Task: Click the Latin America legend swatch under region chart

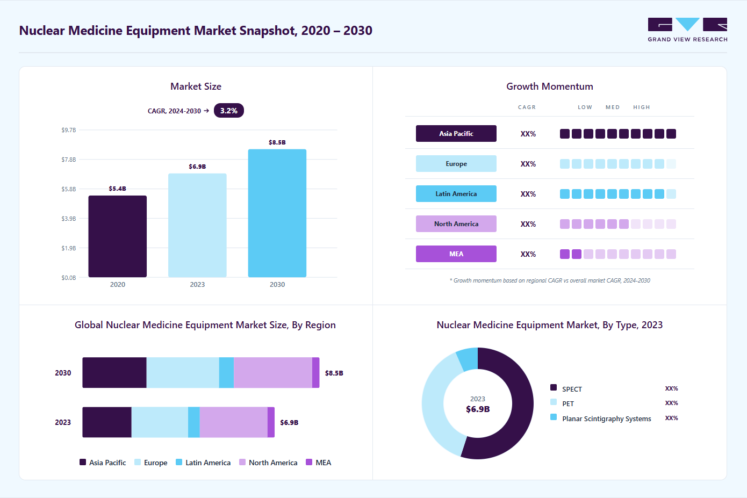Action: pos(179,462)
